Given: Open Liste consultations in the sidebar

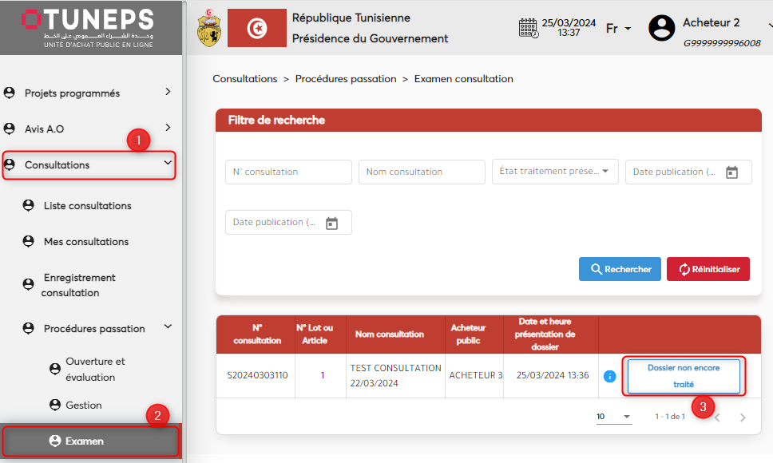Looking at the screenshot, I should [87, 205].
